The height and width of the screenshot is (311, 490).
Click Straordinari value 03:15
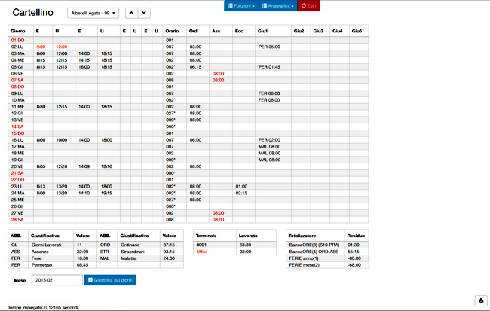169,252
